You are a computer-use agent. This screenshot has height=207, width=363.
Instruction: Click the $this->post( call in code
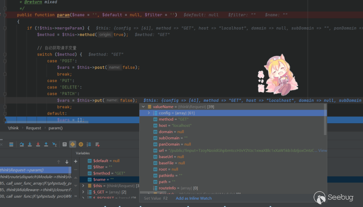click(92, 67)
